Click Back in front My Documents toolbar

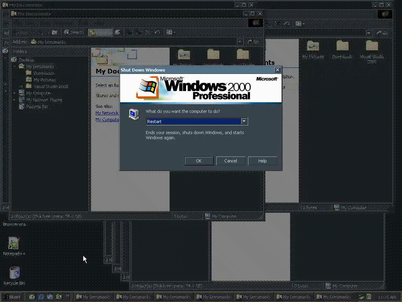coord(22,32)
